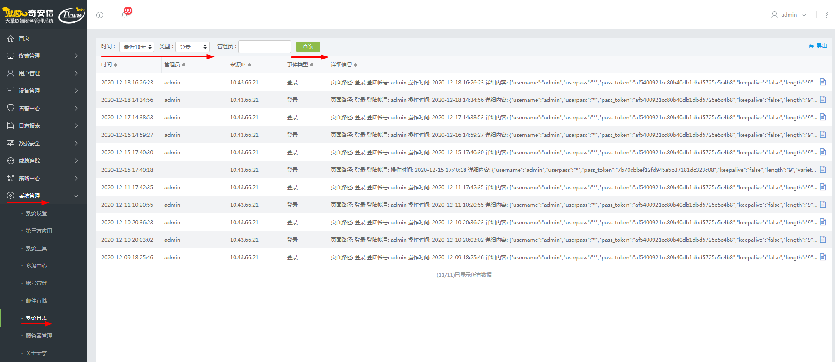The width and height of the screenshot is (835, 362).
Task: Click the export icon beside 导出
Action: pyautogui.click(x=811, y=46)
